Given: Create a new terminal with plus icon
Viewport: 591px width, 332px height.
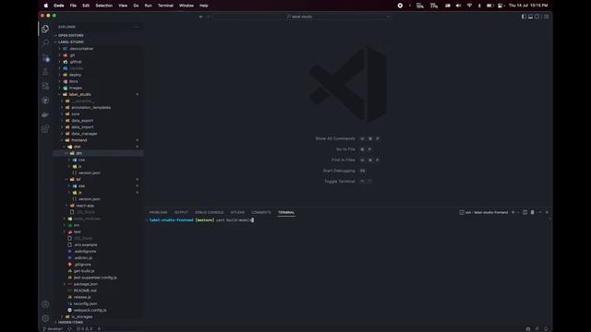Looking at the screenshot, I should (x=513, y=212).
